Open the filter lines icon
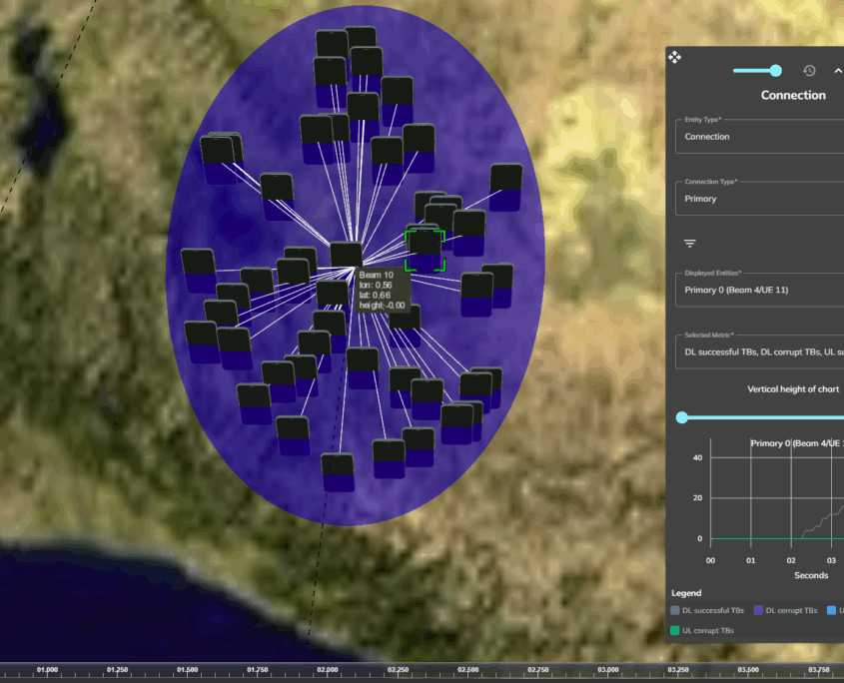 pos(689,244)
